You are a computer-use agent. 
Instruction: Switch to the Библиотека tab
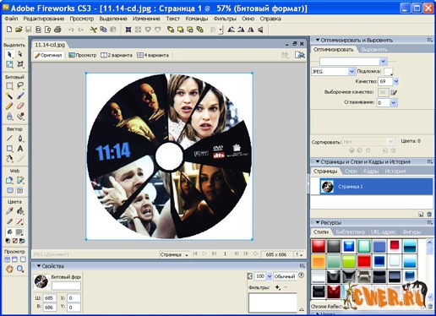pos(350,232)
